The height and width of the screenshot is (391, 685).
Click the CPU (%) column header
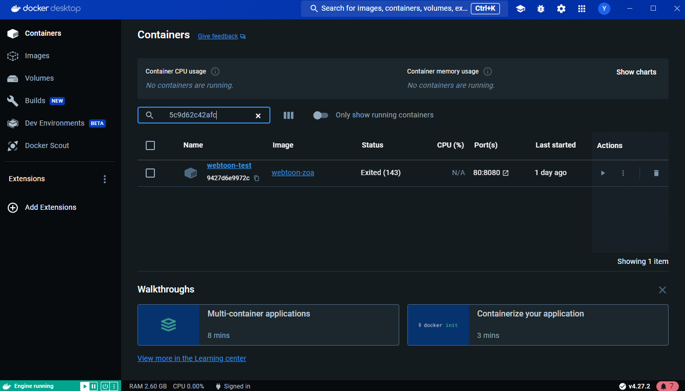click(x=450, y=145)
